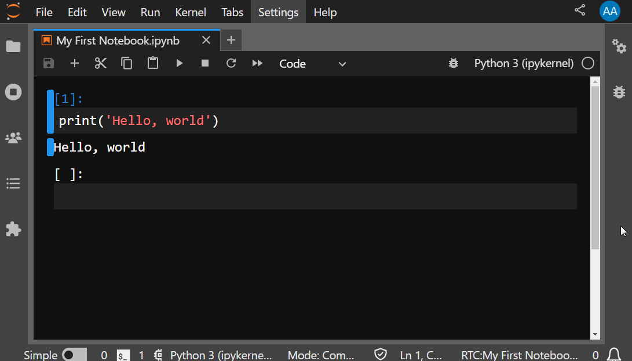Click inside the print('Hello, world') cell

pyautogui.click(x=315, y=121)
